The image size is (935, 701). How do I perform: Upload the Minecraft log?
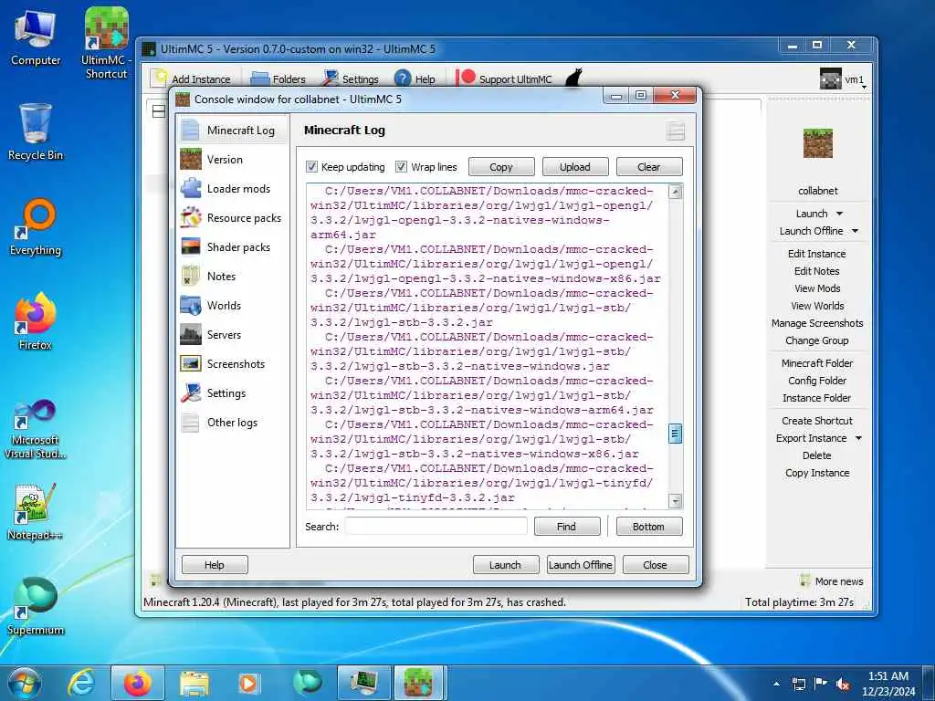pos(575,167)
